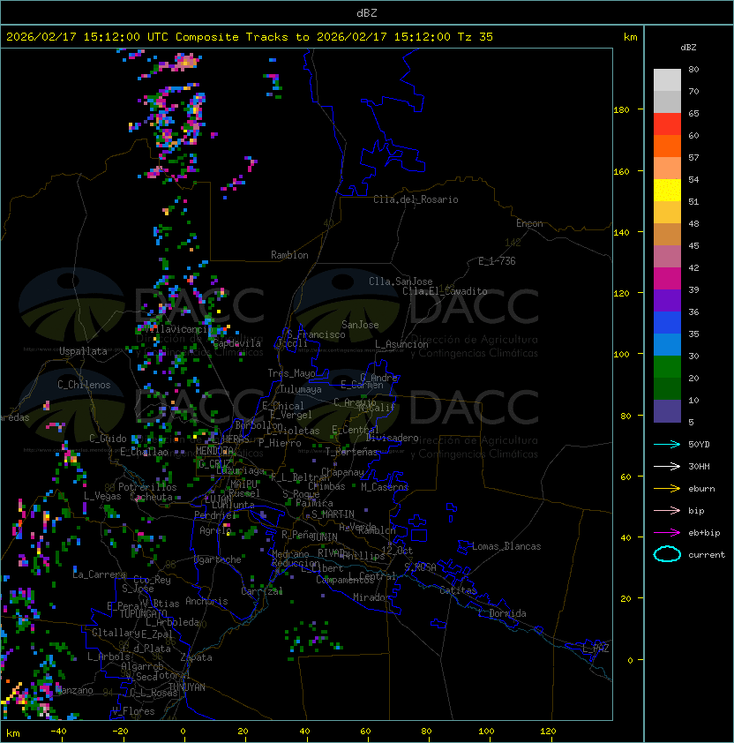Click the 'C_Guido' label
Screen dimensions: 734x743
[x=108, y=439]
